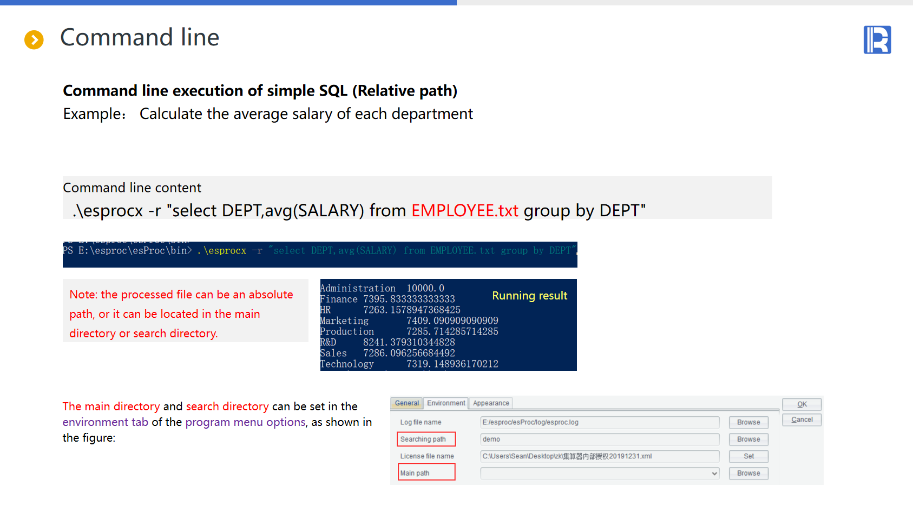Click the blue R logo icon
Screen dimensions: 913x513
click(877, 40)
